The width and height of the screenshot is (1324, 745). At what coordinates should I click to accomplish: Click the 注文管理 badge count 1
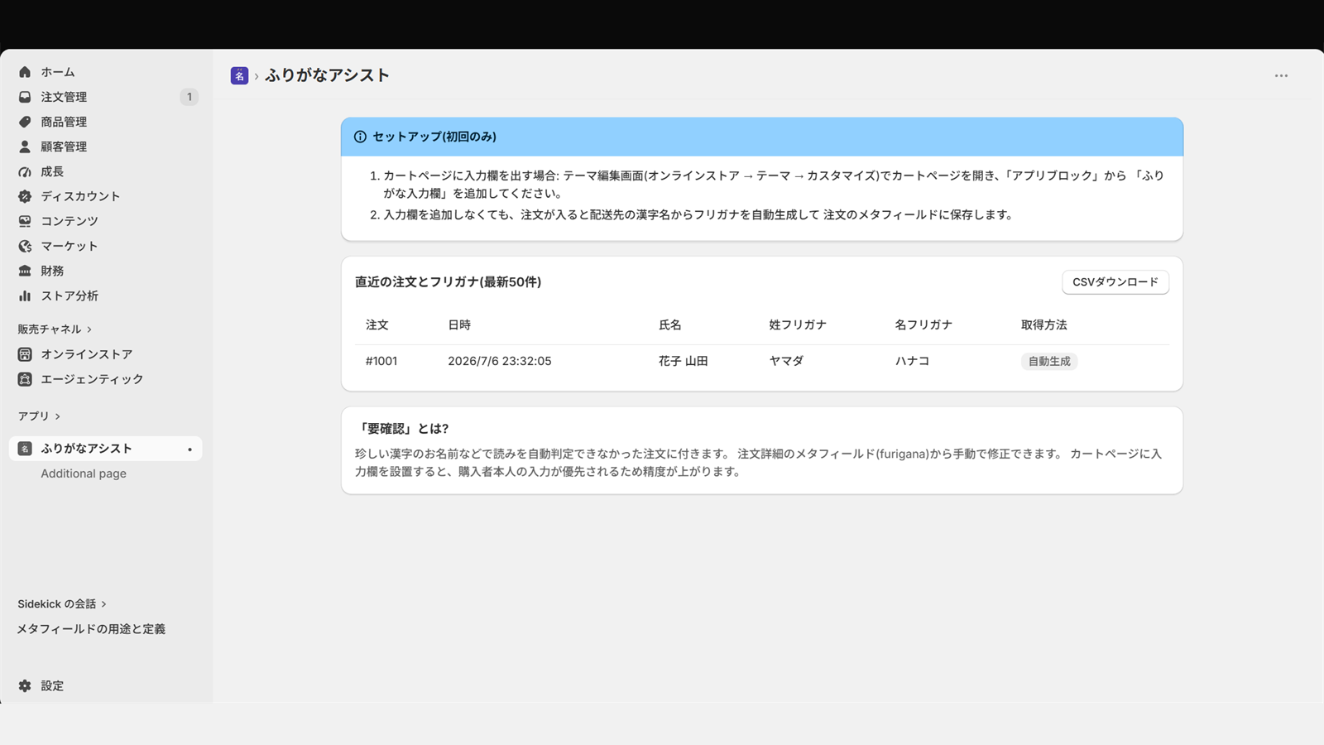[189, 97]
